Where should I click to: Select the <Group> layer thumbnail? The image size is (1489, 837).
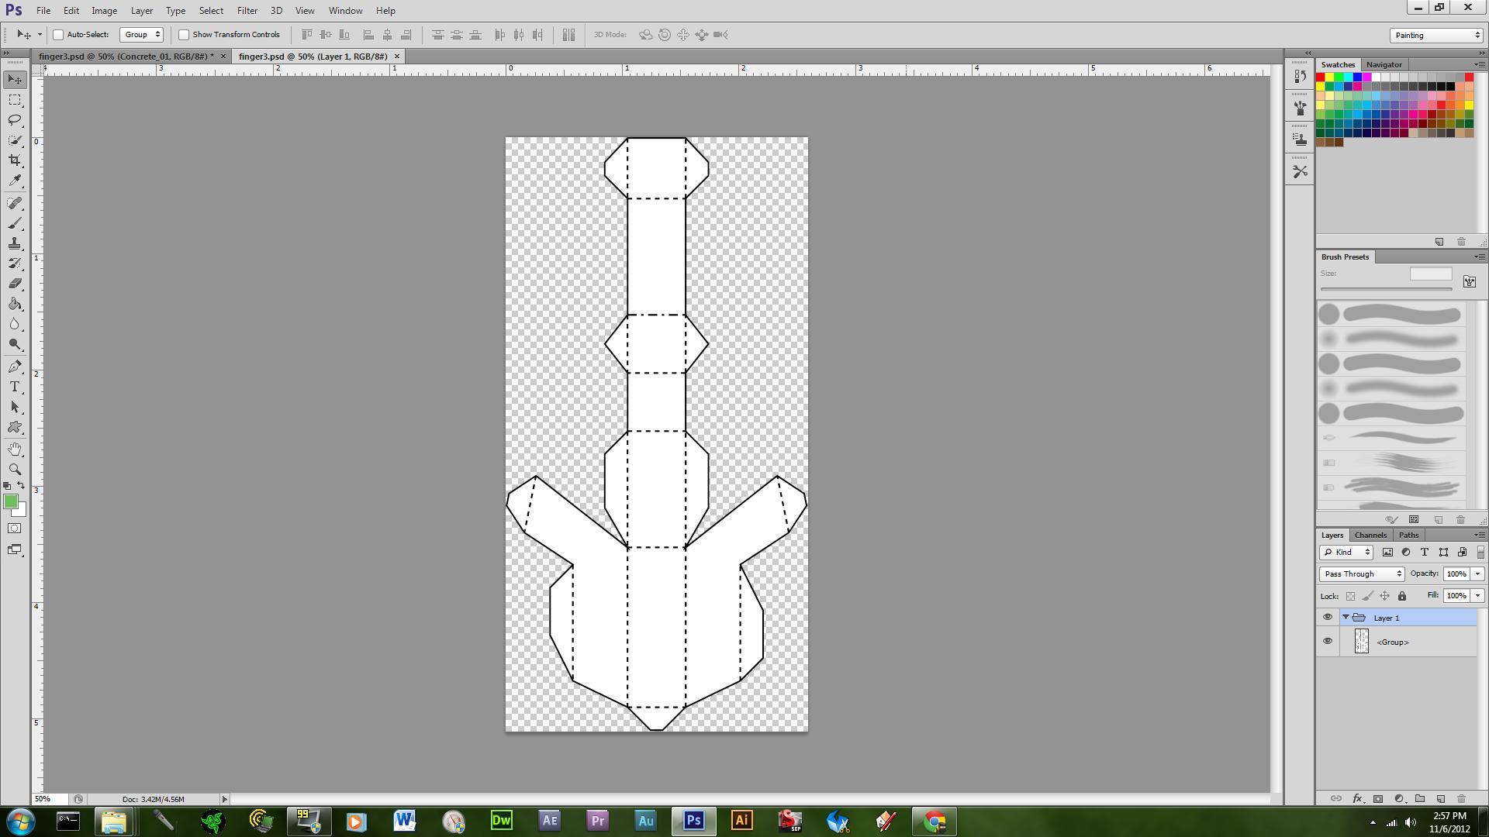(x=1361, y=642)
